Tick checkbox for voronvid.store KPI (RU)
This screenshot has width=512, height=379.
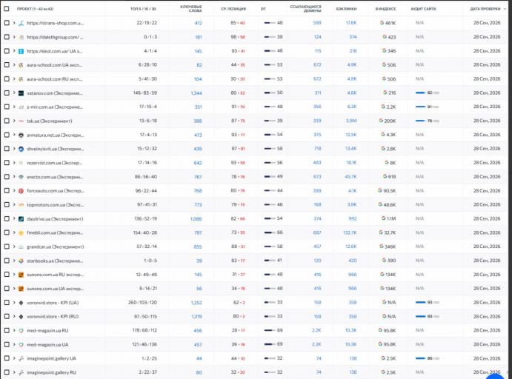point(7,316)
